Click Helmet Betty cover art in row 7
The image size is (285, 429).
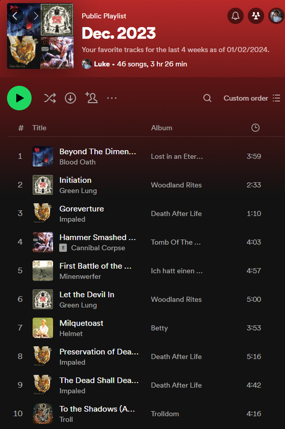coord(43,328)
